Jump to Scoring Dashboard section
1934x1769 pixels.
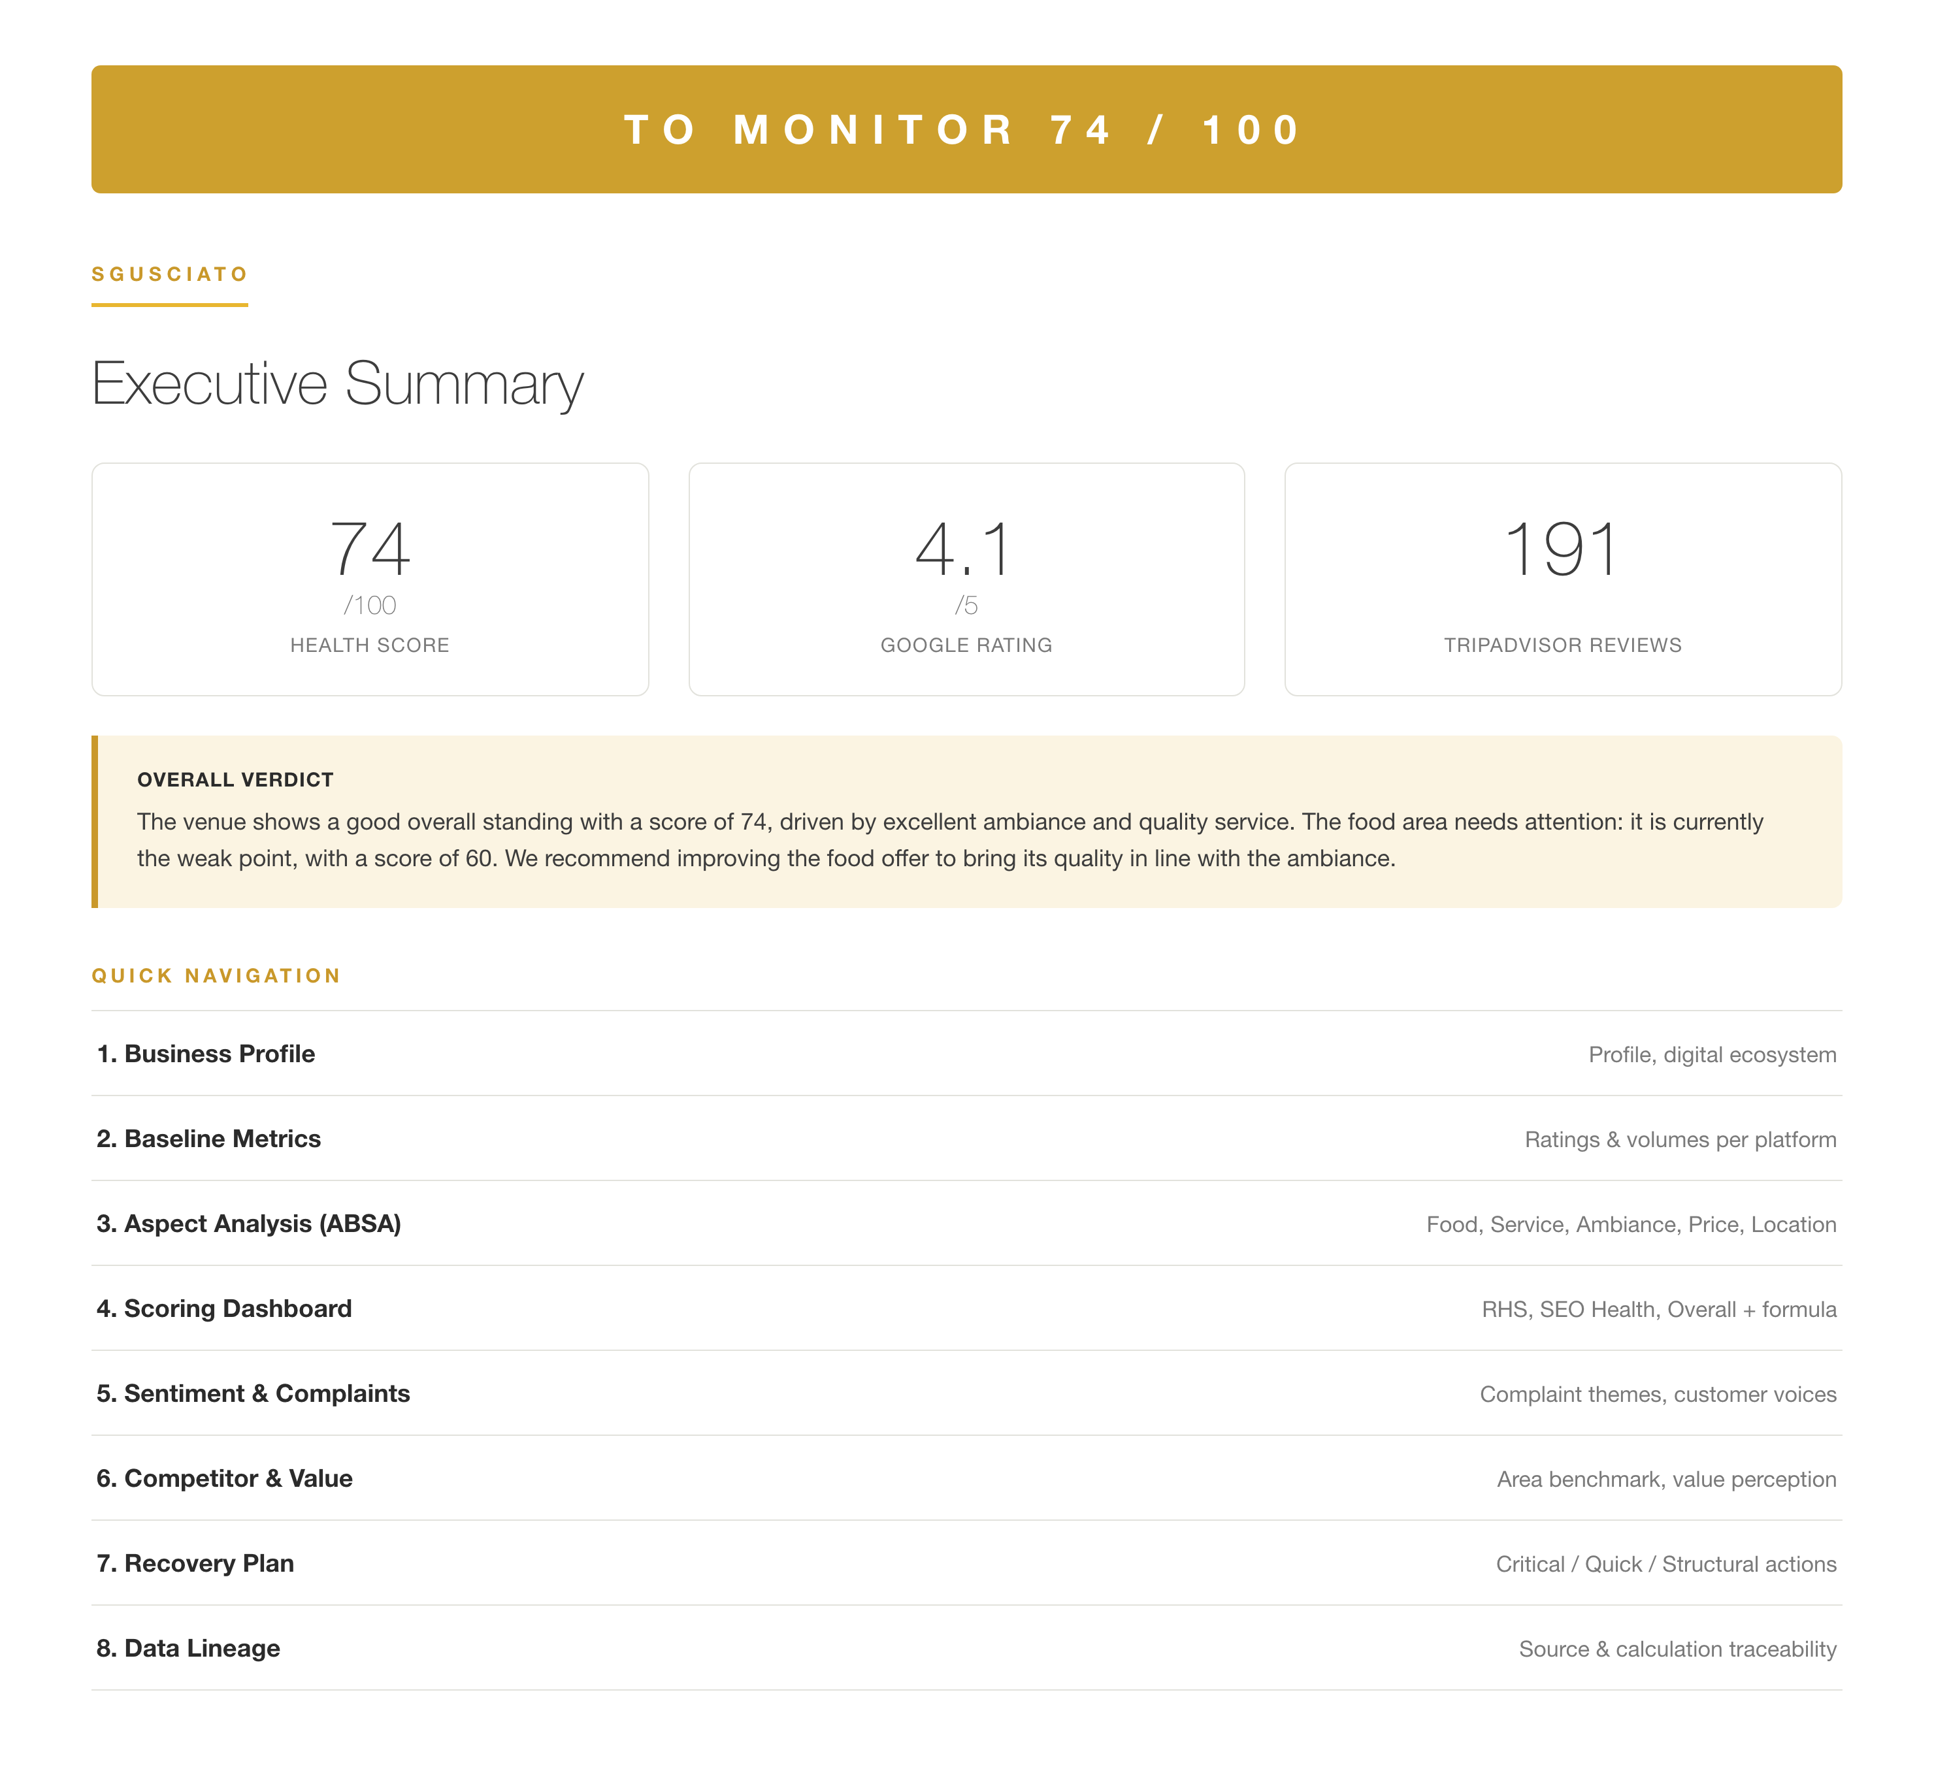point(966,1308)
